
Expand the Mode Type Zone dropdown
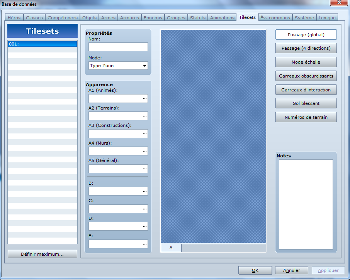[118, 66]
